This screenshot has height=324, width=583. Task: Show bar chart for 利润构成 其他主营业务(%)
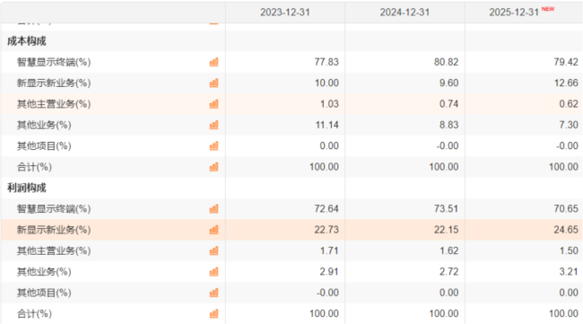pos(213,250)
